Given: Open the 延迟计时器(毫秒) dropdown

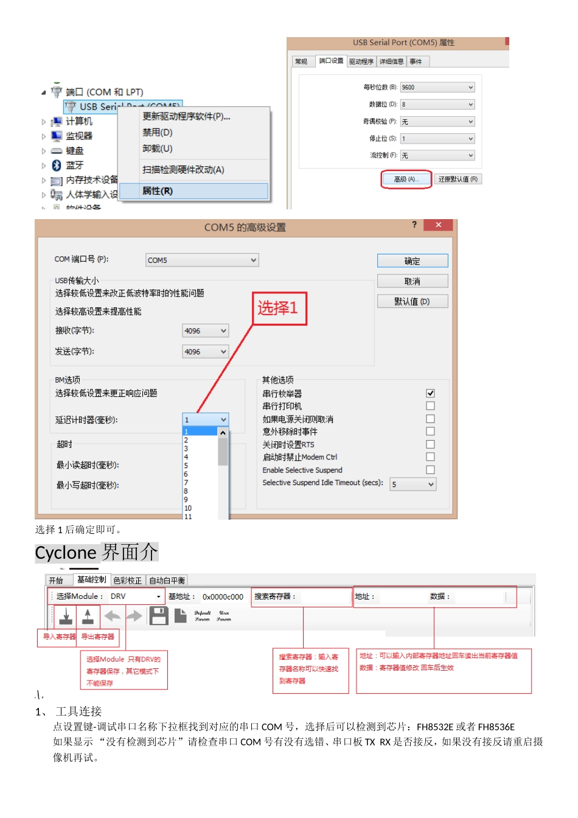Looking at the screenshot, I should tap(206, 419).
